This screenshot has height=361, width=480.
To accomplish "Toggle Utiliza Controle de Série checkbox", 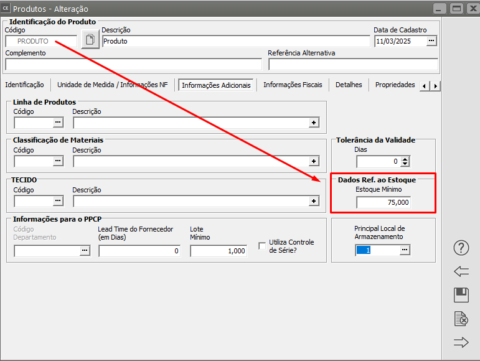I will click(x=262, y=246).
